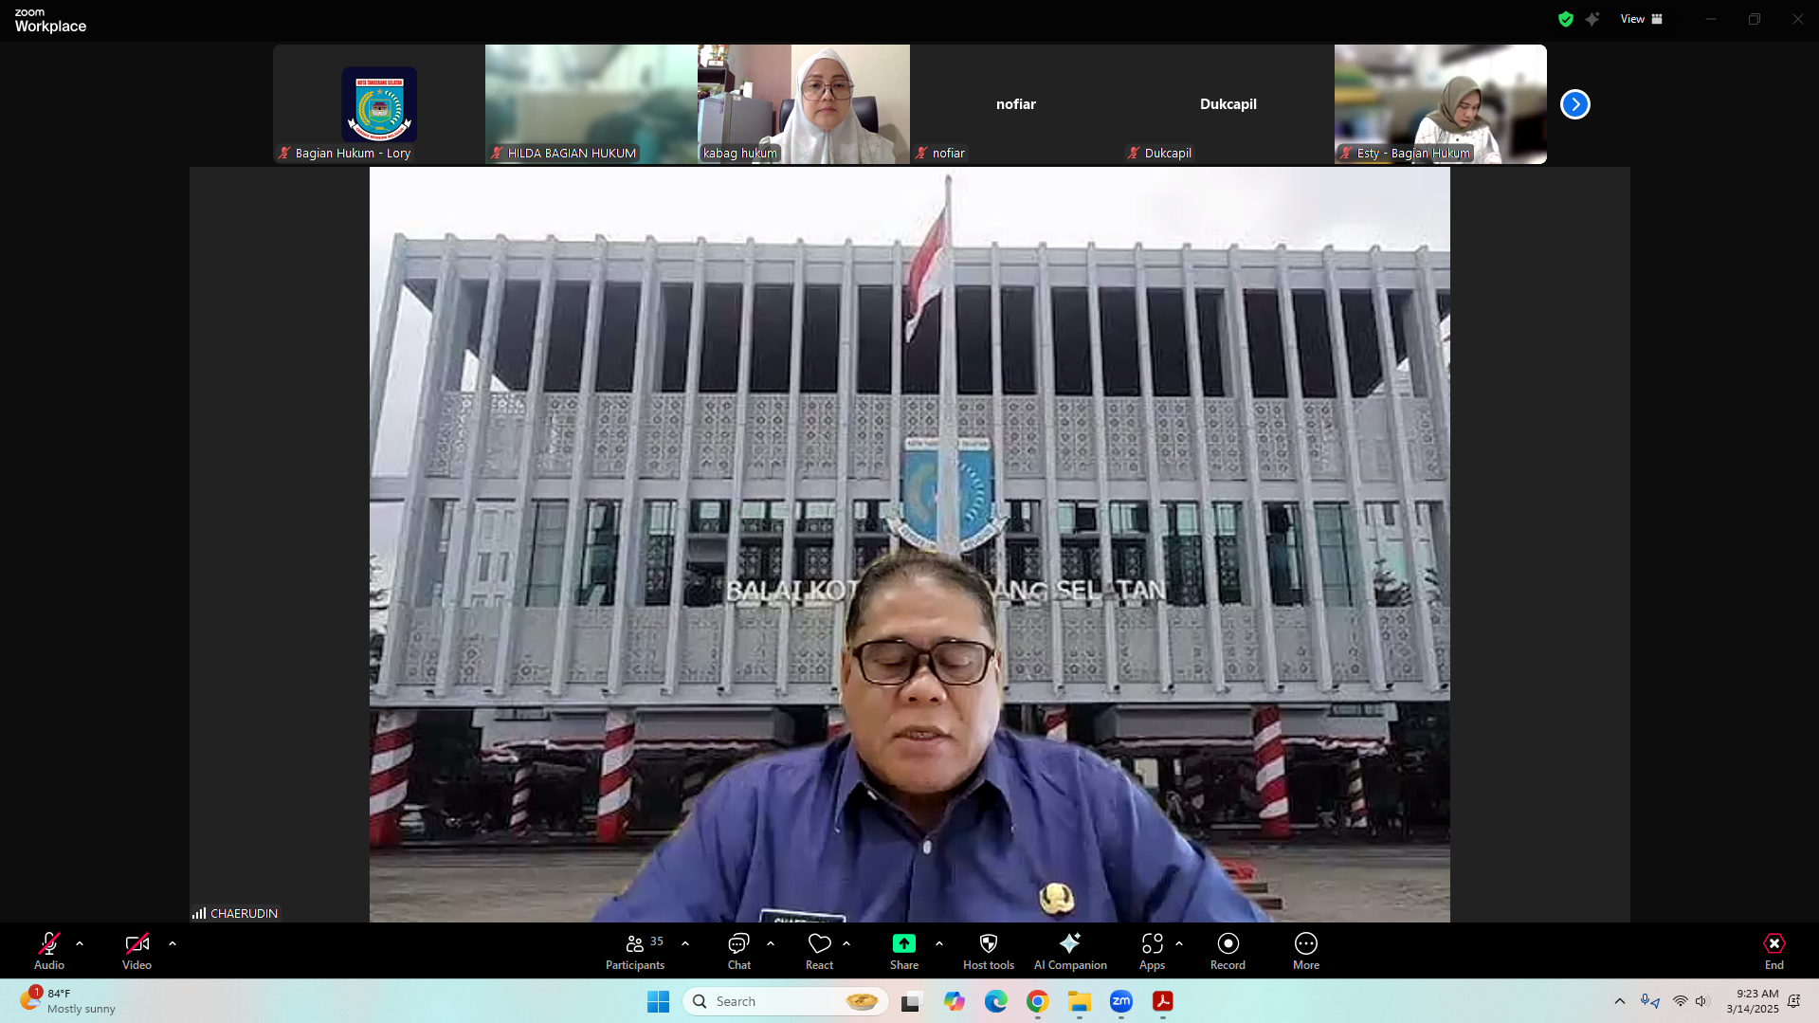Open the Chat panel

pos(739,951)
